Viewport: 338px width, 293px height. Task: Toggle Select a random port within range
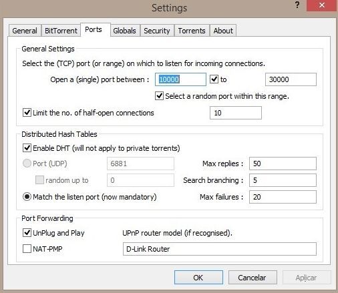[159, 96]
